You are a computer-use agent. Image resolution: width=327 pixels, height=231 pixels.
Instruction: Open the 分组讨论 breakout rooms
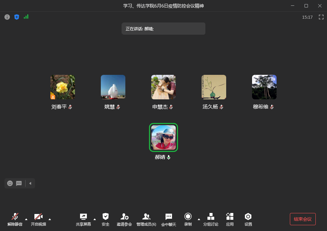pyautogui.click(x=211, y=219)
